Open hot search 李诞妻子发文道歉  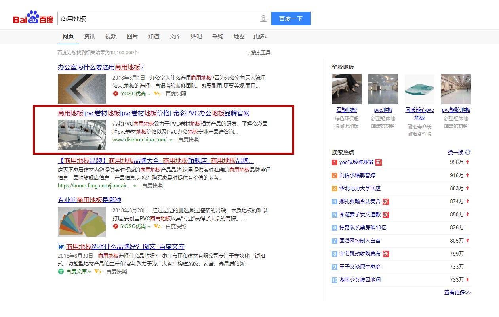pyautogui.click(x=360, y=215)
